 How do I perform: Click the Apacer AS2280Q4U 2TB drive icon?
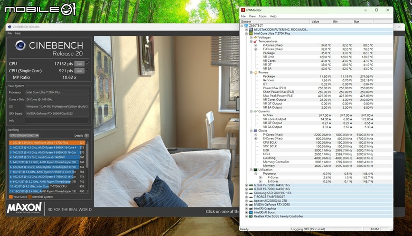[251, 201]
